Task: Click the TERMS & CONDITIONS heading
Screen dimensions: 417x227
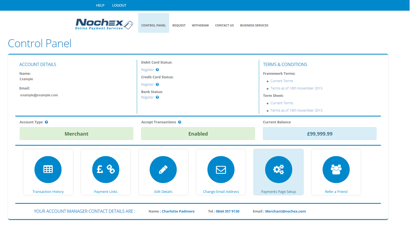Action: click(x=285, y=65)
